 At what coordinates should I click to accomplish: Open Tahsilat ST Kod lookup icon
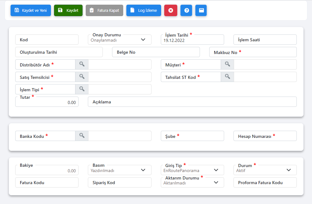click(227, 77)
